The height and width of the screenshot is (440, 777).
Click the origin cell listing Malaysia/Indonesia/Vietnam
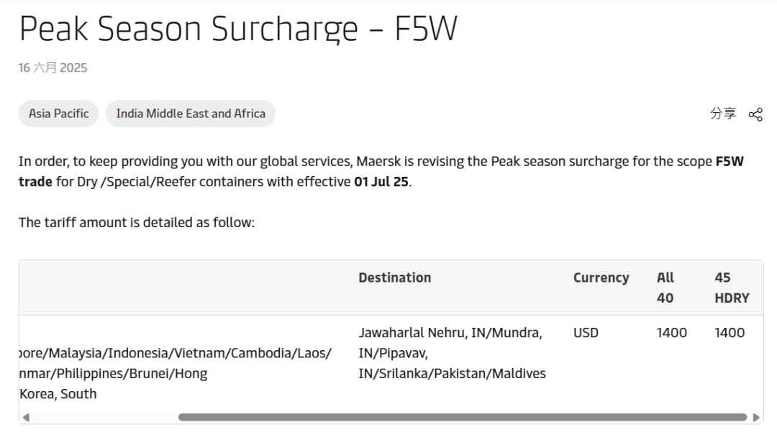176,354
